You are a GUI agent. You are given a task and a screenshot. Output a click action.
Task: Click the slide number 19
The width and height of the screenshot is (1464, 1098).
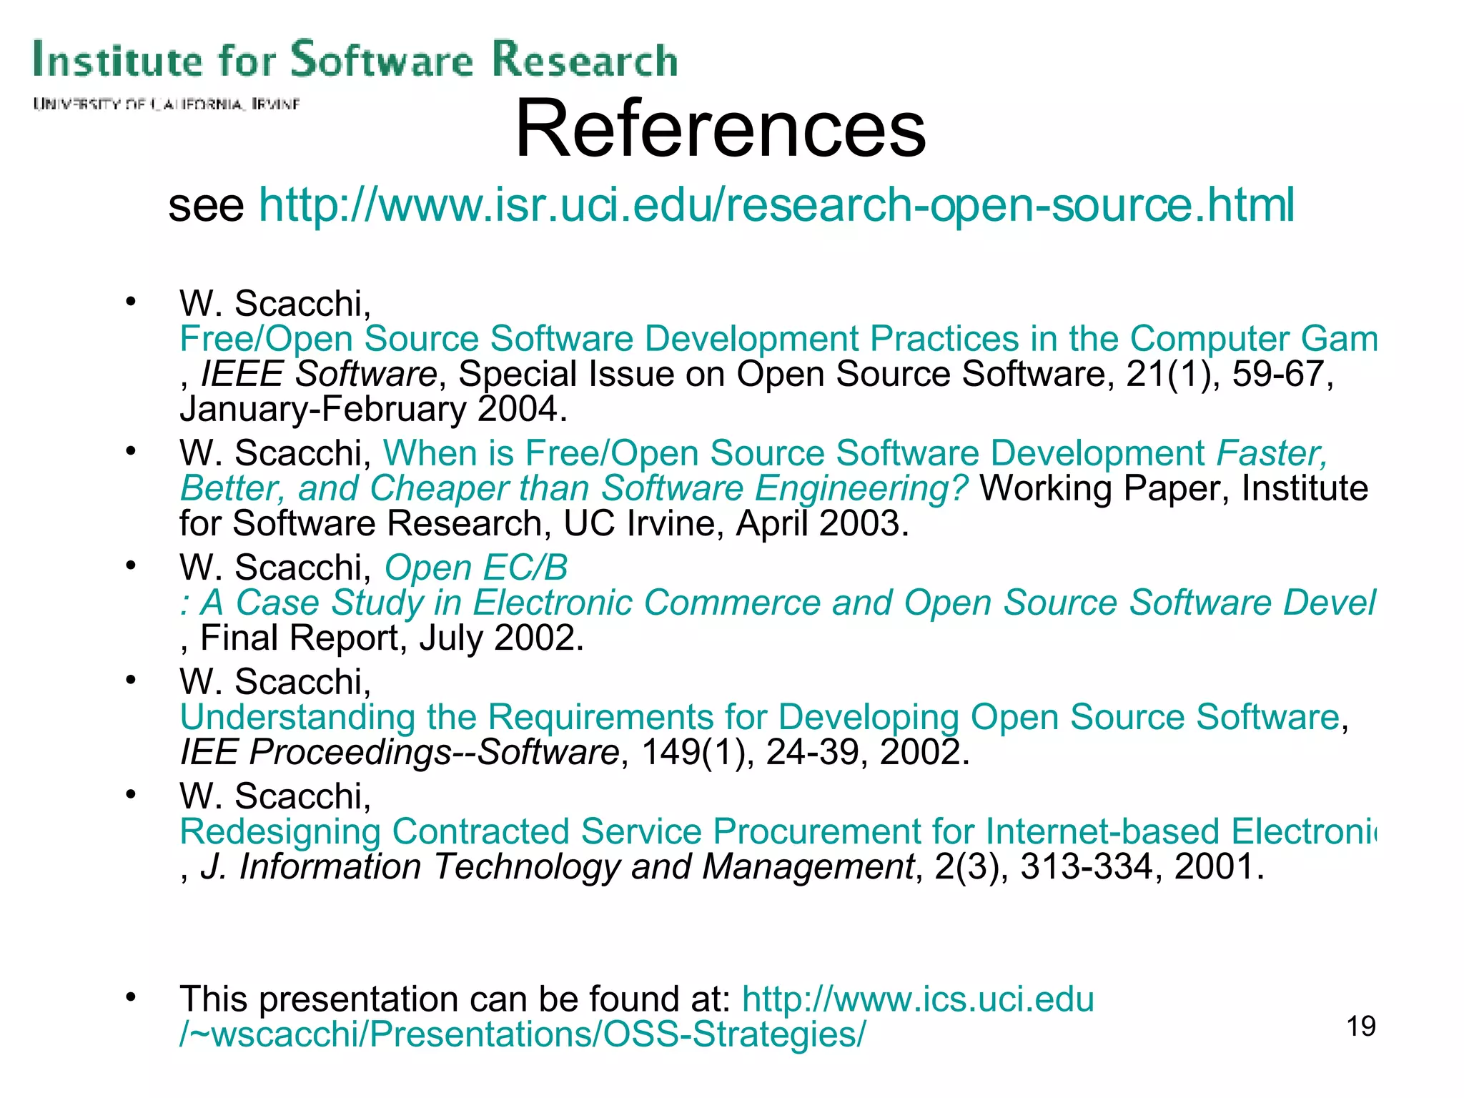[1361, 1027]
